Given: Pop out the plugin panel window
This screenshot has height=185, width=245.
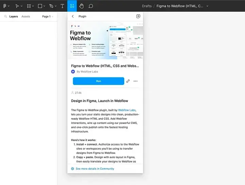Looking at the screenshot, I should (138, 16).
